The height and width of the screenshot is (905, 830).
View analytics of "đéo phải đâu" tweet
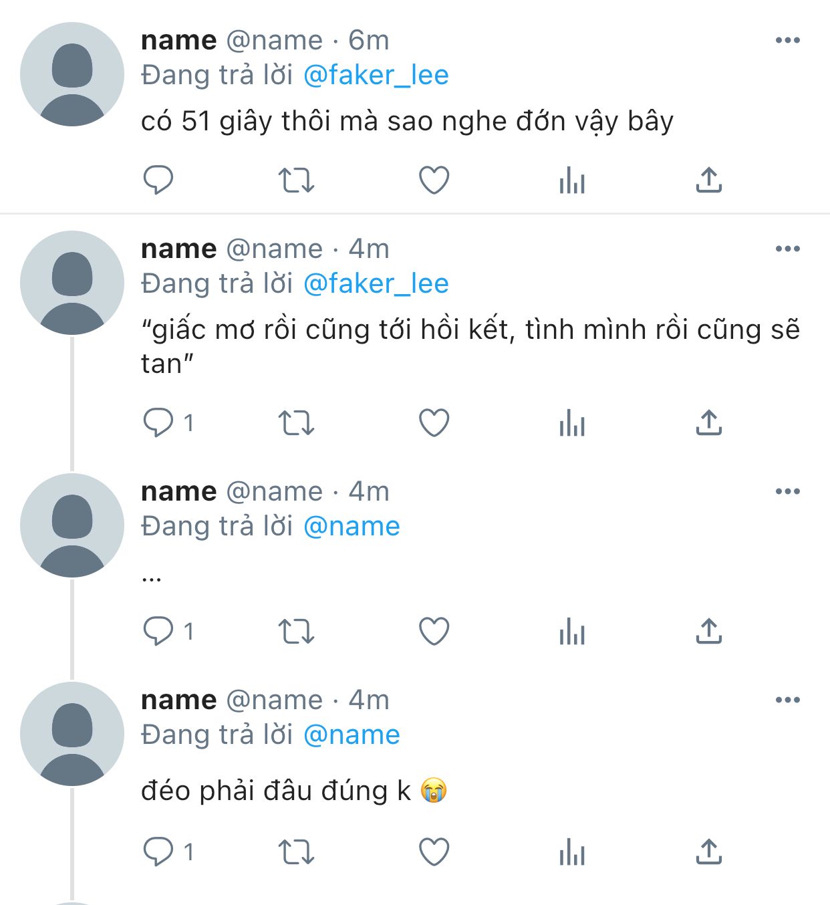tap(572, 852)
